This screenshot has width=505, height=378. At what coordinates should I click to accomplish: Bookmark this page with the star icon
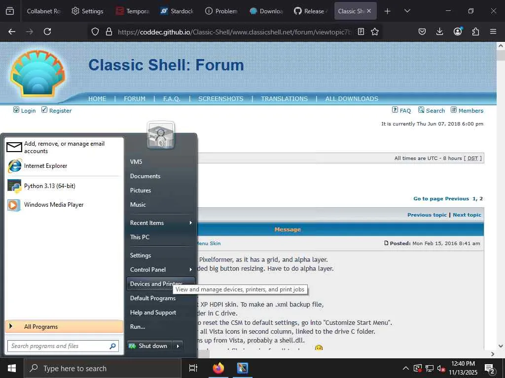[x=375, y=31]
